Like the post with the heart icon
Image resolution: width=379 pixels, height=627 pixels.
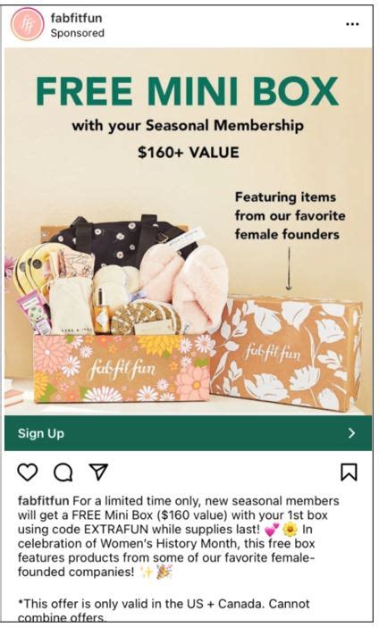pos(28,472)
